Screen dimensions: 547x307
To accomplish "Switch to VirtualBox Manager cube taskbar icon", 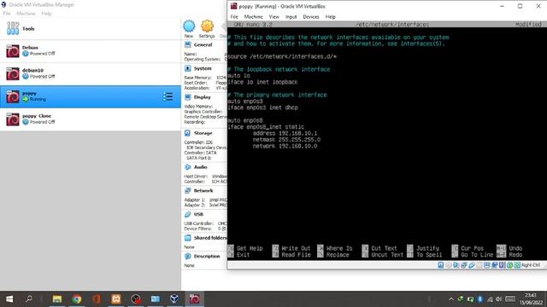I will [x=174, y=299].
